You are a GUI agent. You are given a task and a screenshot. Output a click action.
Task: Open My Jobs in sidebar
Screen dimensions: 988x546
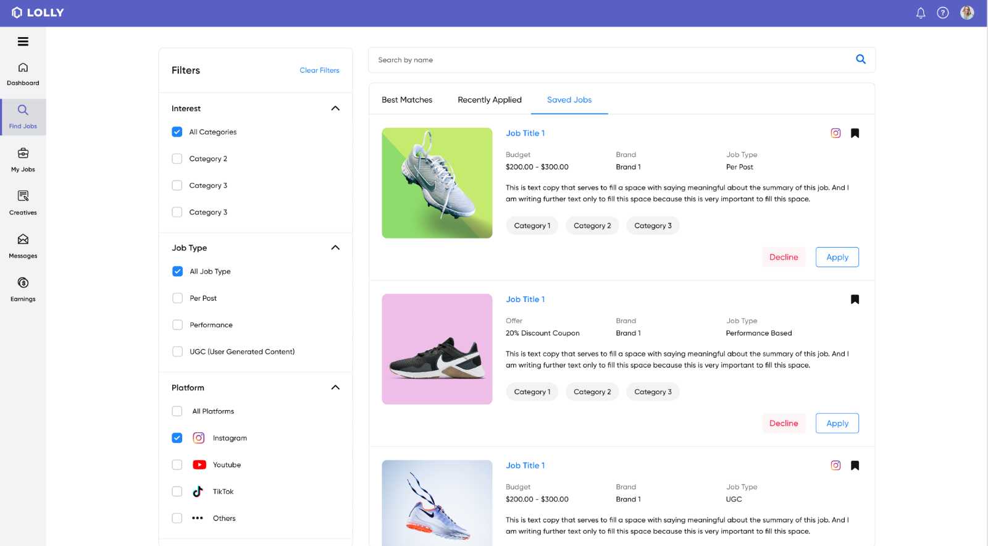23,160
